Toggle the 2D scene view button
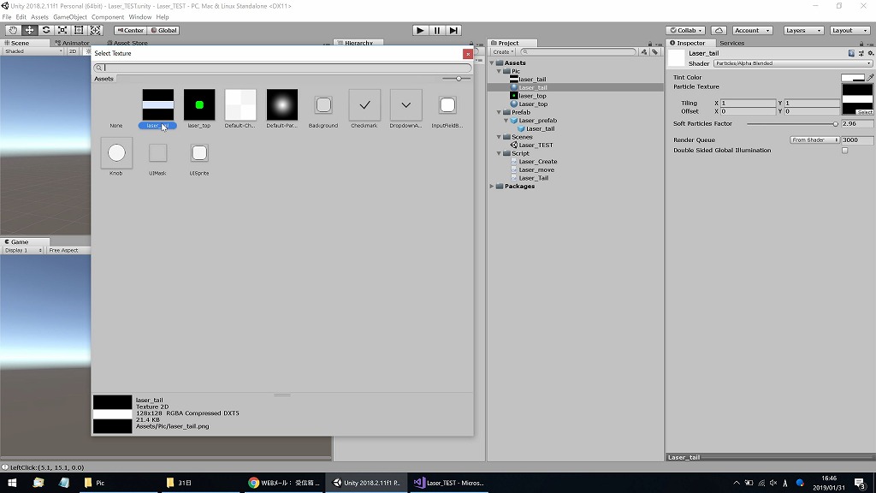 pos(73,51)
